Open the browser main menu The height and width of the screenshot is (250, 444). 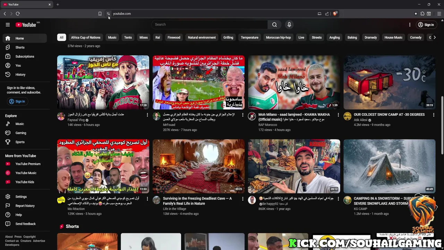(x=439, y=14)
